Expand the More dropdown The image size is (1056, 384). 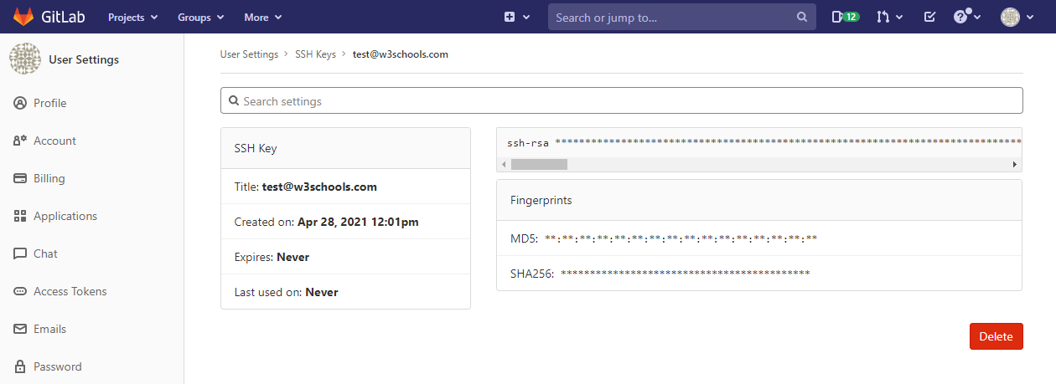click(262, 17)
